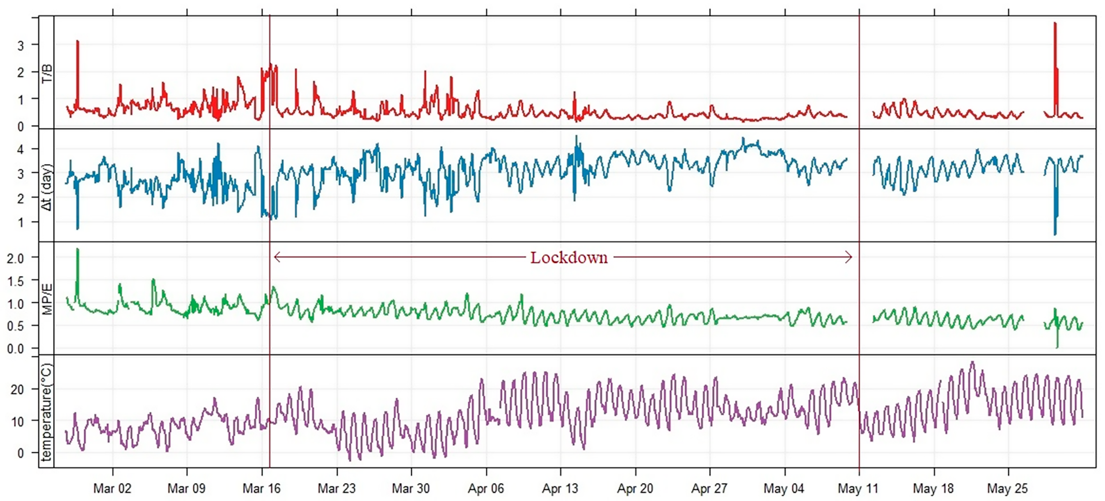This screenshot has height=501, width=1105.
Task: Click the May 25 date label
Action: tap(1008, 489)
